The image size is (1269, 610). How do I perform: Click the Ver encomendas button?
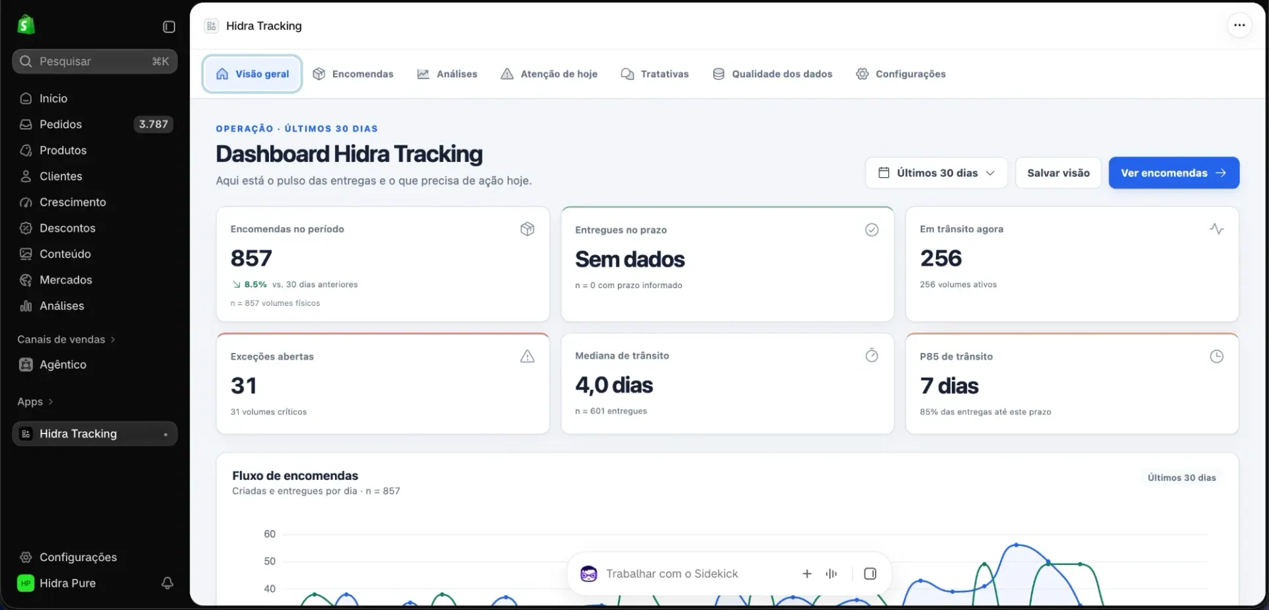1174,172
